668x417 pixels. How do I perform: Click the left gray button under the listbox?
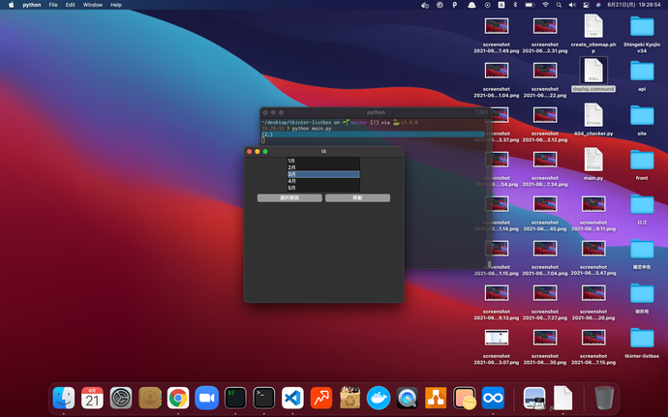pyautogui.click(x=289, y=198)
